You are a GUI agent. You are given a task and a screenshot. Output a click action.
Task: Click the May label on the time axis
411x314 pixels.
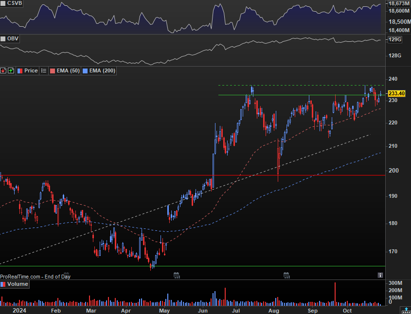click(164, 311)
